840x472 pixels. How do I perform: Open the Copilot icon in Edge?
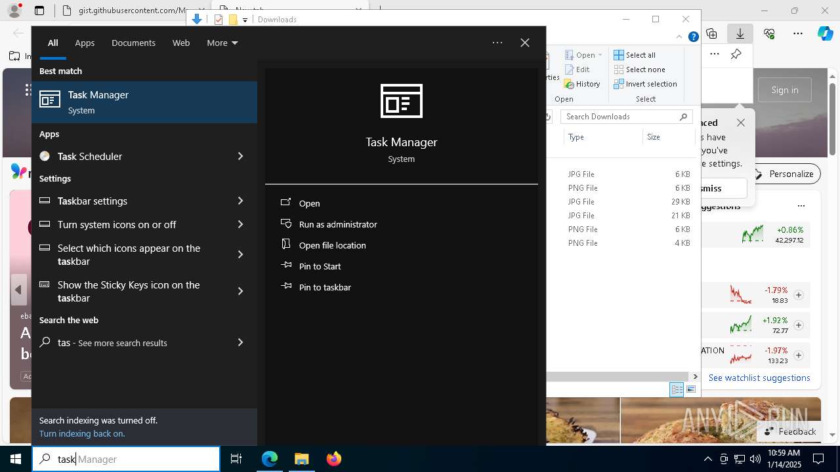(825, 33)
